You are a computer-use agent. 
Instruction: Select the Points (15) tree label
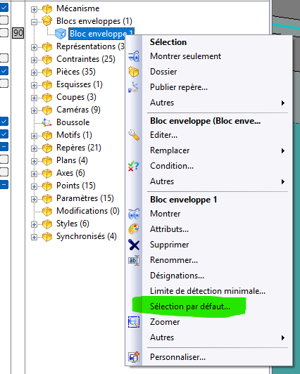coord(76,186)
